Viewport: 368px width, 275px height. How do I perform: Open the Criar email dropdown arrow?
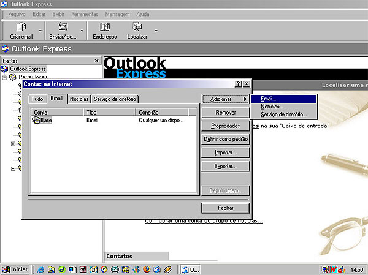click(40, 31)
